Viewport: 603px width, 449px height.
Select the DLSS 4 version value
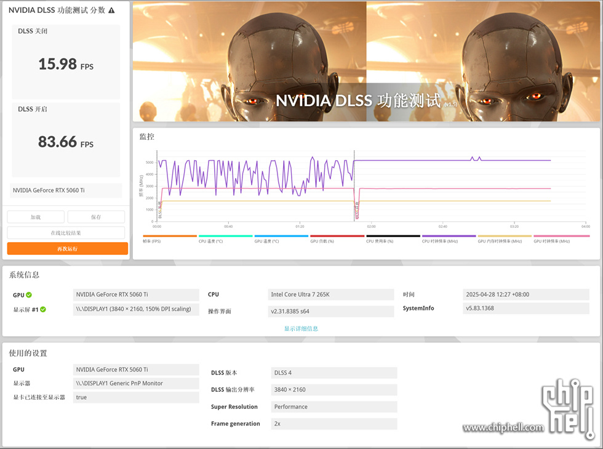pyautogui.click(x=333, y=373)
